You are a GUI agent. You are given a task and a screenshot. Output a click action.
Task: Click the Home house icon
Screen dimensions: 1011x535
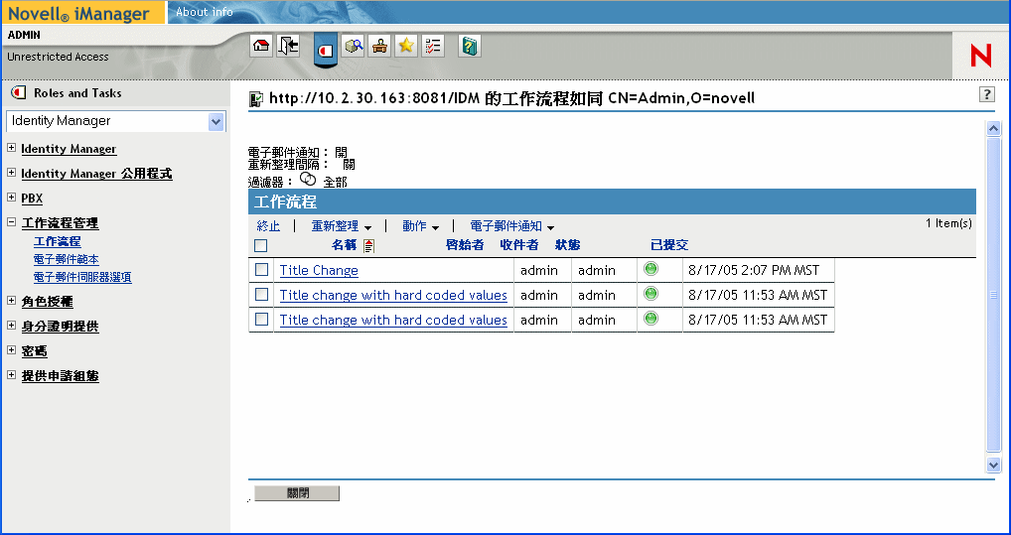tap(261, 46)
